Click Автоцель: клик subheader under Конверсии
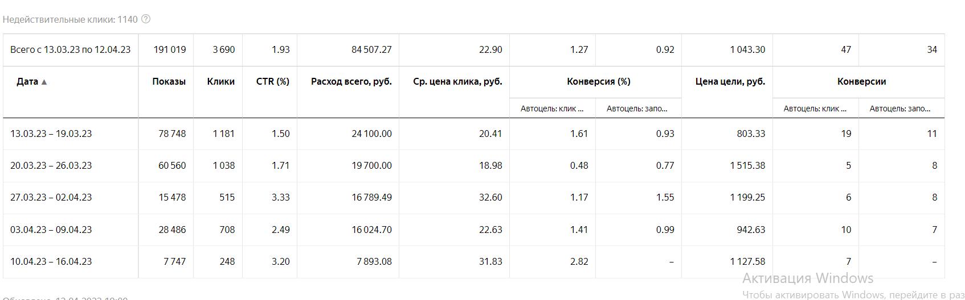 [815, 109]
